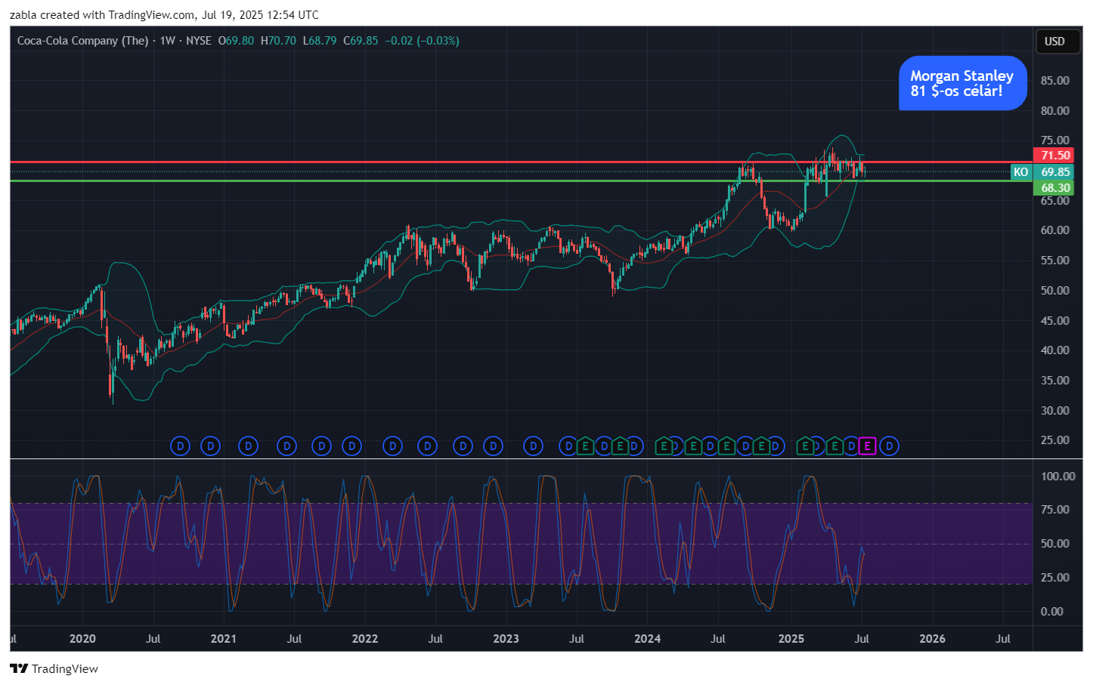Image resolution: width=1093 pixels, height=685 pixels.
Task: Click the 2022 time axis label
Action: (x=364, y=639)
